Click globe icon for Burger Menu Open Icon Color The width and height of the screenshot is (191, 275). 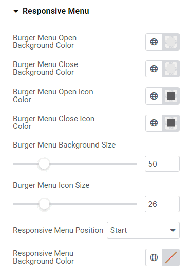(154, 96)
